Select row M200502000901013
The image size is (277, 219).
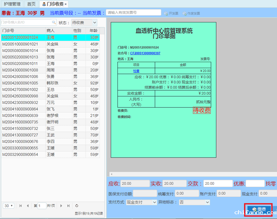point(50,57)
